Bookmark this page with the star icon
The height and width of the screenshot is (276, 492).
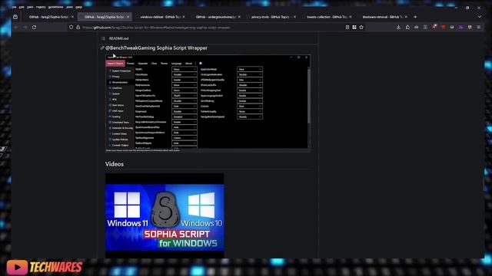click(361, 28)
